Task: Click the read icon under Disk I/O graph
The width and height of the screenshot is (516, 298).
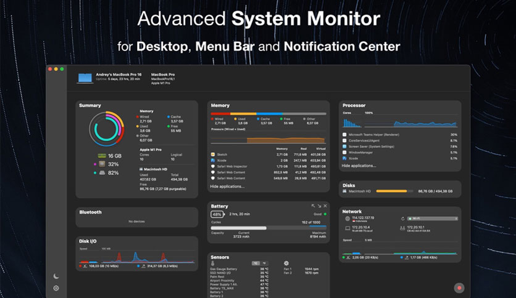Action: (x=85, y=266)
